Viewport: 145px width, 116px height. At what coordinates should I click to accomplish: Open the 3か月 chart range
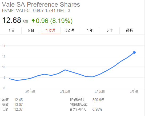point(70,30)
